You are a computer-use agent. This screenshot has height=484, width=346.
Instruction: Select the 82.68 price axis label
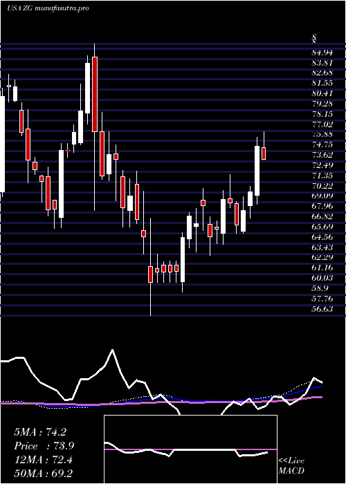click(x=322, y=73)
